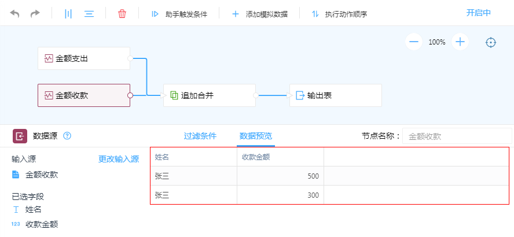Click the red delete trash icon
Image resolution: width=514 pixels, height=237 pixels.
tap(122, 13)
